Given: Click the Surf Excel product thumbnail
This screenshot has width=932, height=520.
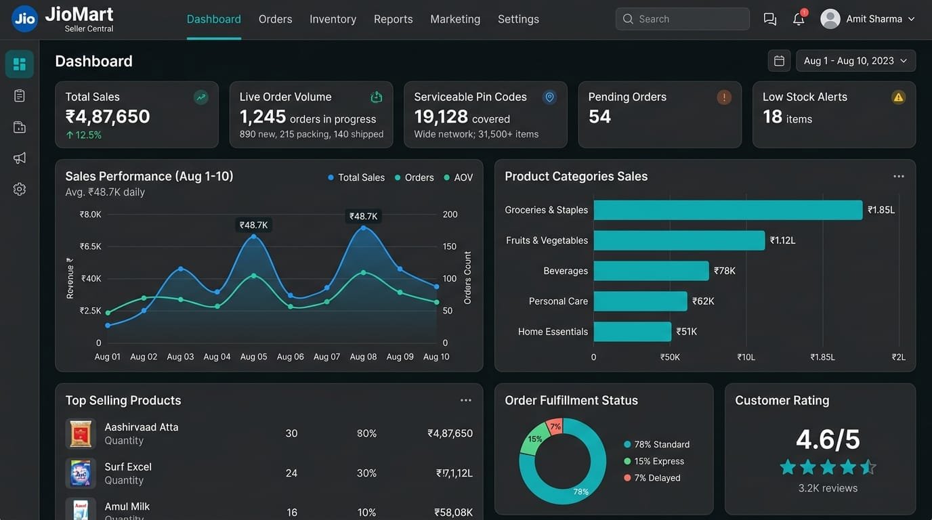Looking at the screenshot, I should point(81,473).
